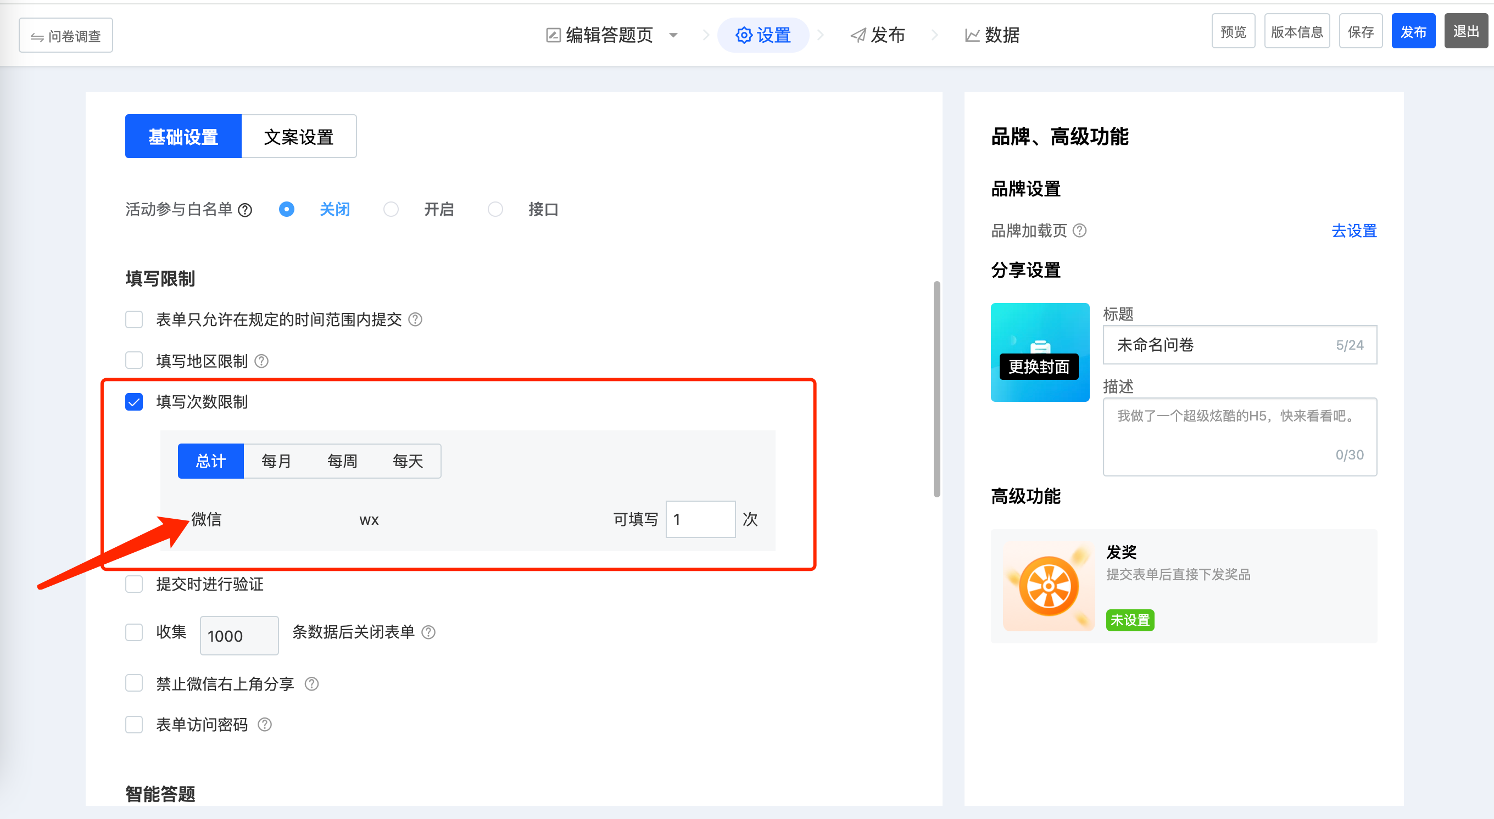Click help icon beside 表单访问密码
This screenshot has width=1494, height=819.
click(x=264, y=725)
